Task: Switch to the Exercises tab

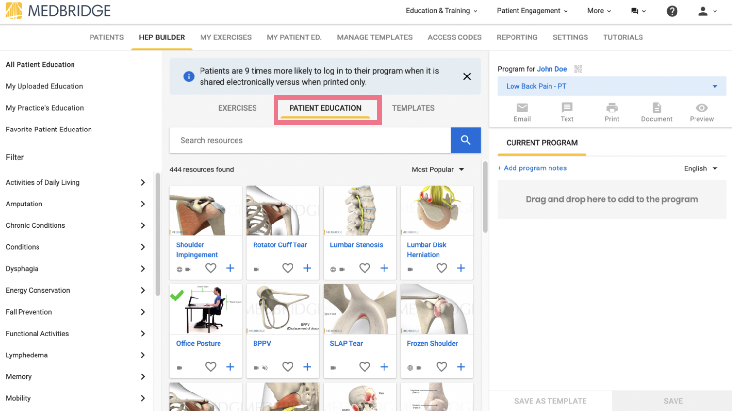Action: click(x=238, y=108)
